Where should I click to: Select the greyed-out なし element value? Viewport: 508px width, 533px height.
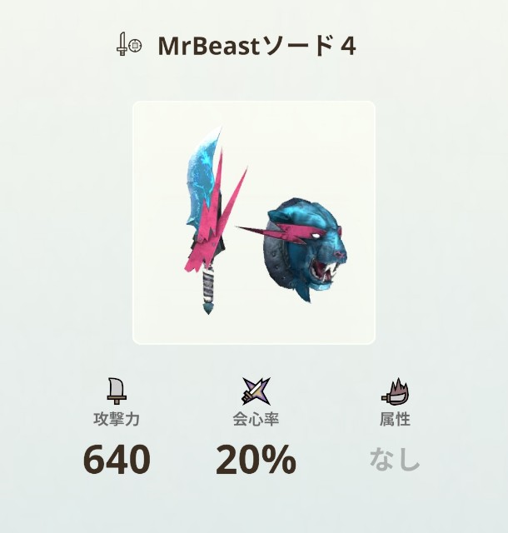[395, 460]
